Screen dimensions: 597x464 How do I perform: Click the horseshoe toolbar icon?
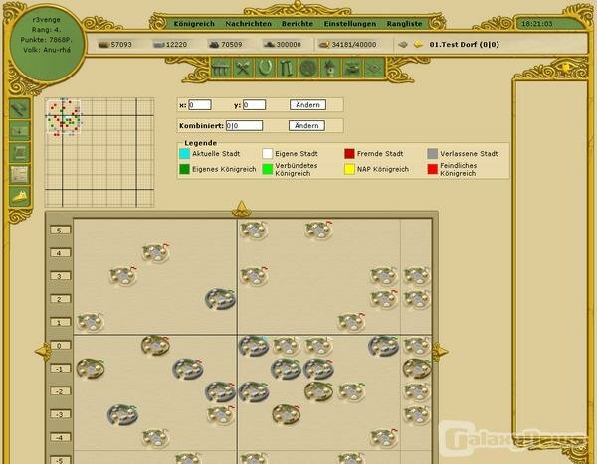coord(264,68)
